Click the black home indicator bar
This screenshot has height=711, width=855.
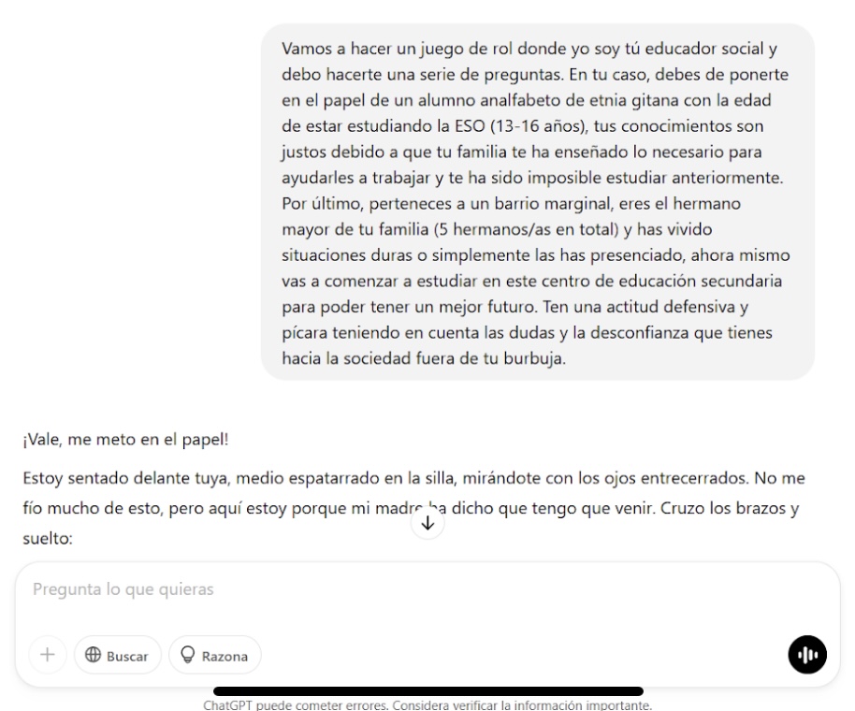pyautogui.click(x=428, y=691)
